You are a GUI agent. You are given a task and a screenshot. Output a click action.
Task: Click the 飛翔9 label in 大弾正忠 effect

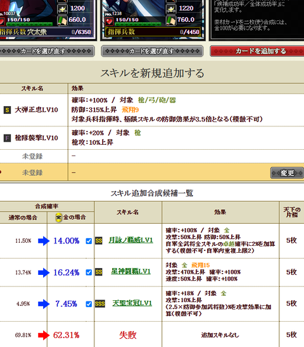point(130,110)
